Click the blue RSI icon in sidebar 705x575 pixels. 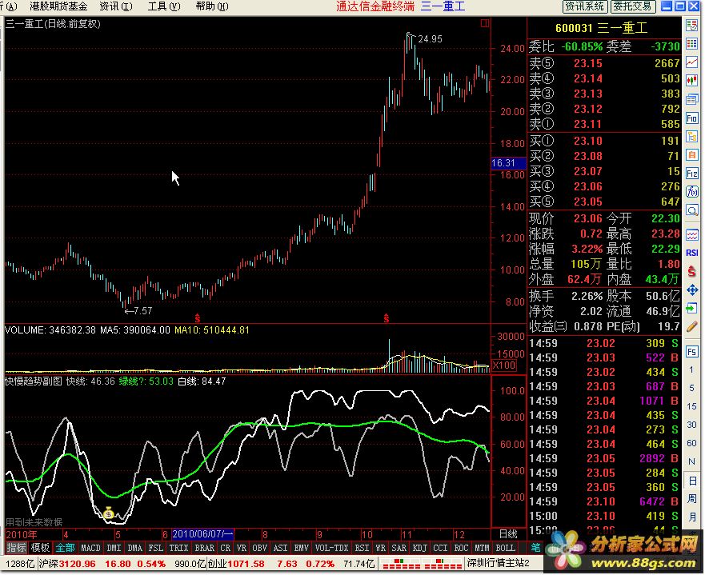692,253
